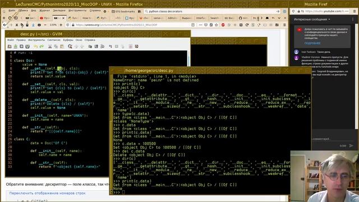Click Ivan Tsirkaev chat message avatar
359x202 pixels.
point(296,52)
